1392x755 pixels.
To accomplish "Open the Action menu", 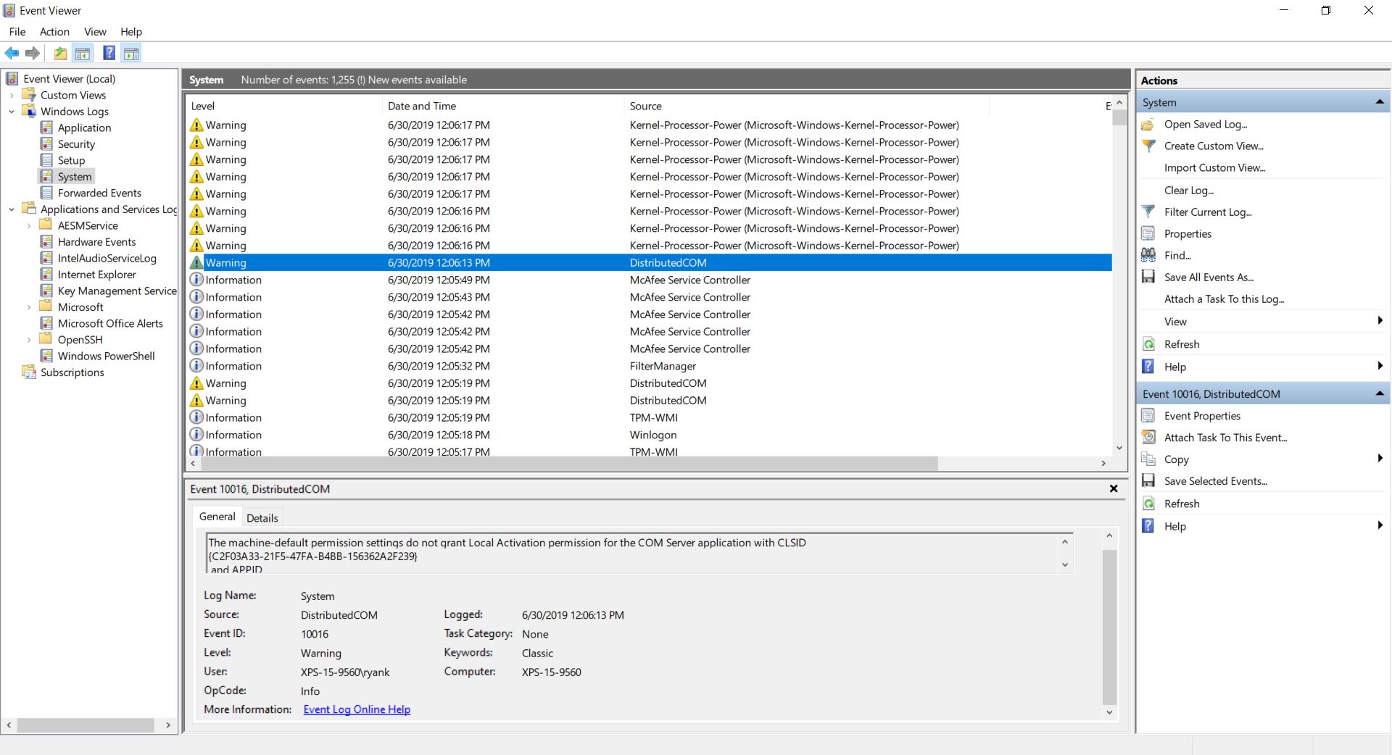I will (x=54, y=32).
